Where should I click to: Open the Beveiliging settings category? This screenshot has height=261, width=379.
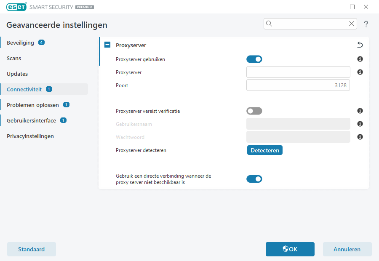point(20,43)
